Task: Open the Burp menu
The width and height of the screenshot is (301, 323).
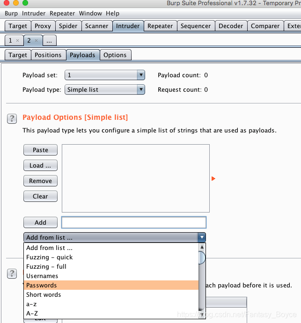Action: coord(11,14)
